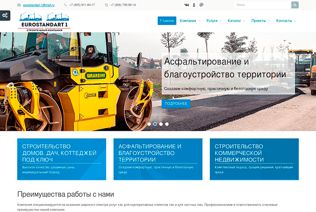This screenshot has height=212, width=316.
Task: Click the ПОДРОБНЕЕ button on the banner
Action: tap(176, 104)
